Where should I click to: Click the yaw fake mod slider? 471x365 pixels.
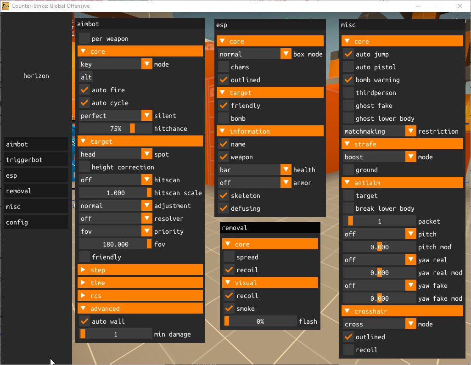380,298
